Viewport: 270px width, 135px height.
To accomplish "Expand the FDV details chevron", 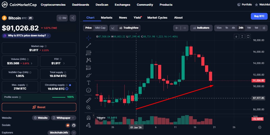I will click(x=64, y=63).
